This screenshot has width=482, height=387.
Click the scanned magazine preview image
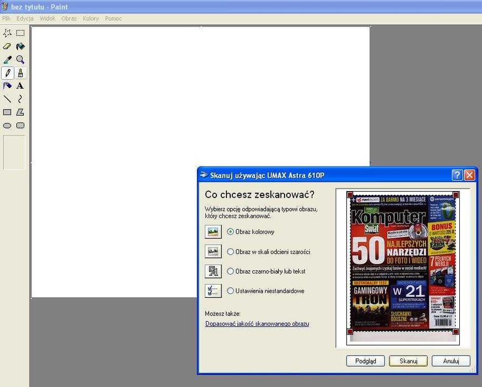[403, 264]
